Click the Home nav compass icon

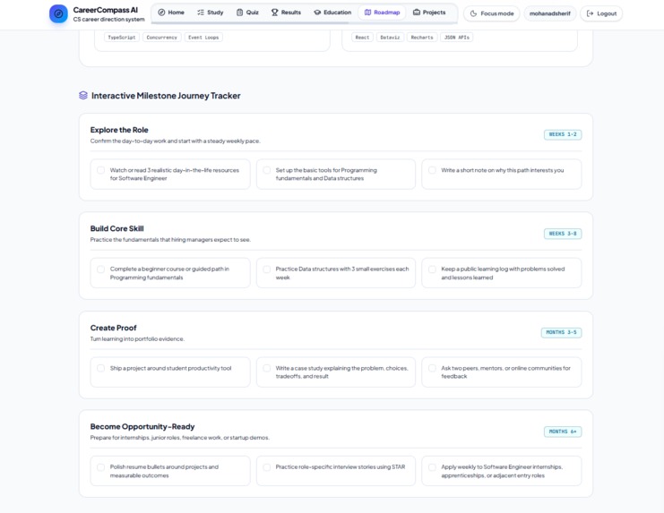tap(161, 13)
